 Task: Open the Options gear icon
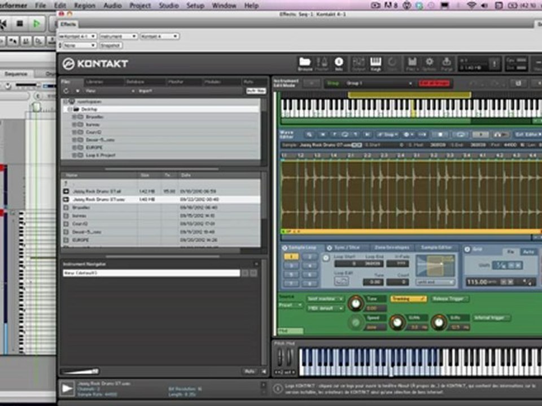pos(429,64)
